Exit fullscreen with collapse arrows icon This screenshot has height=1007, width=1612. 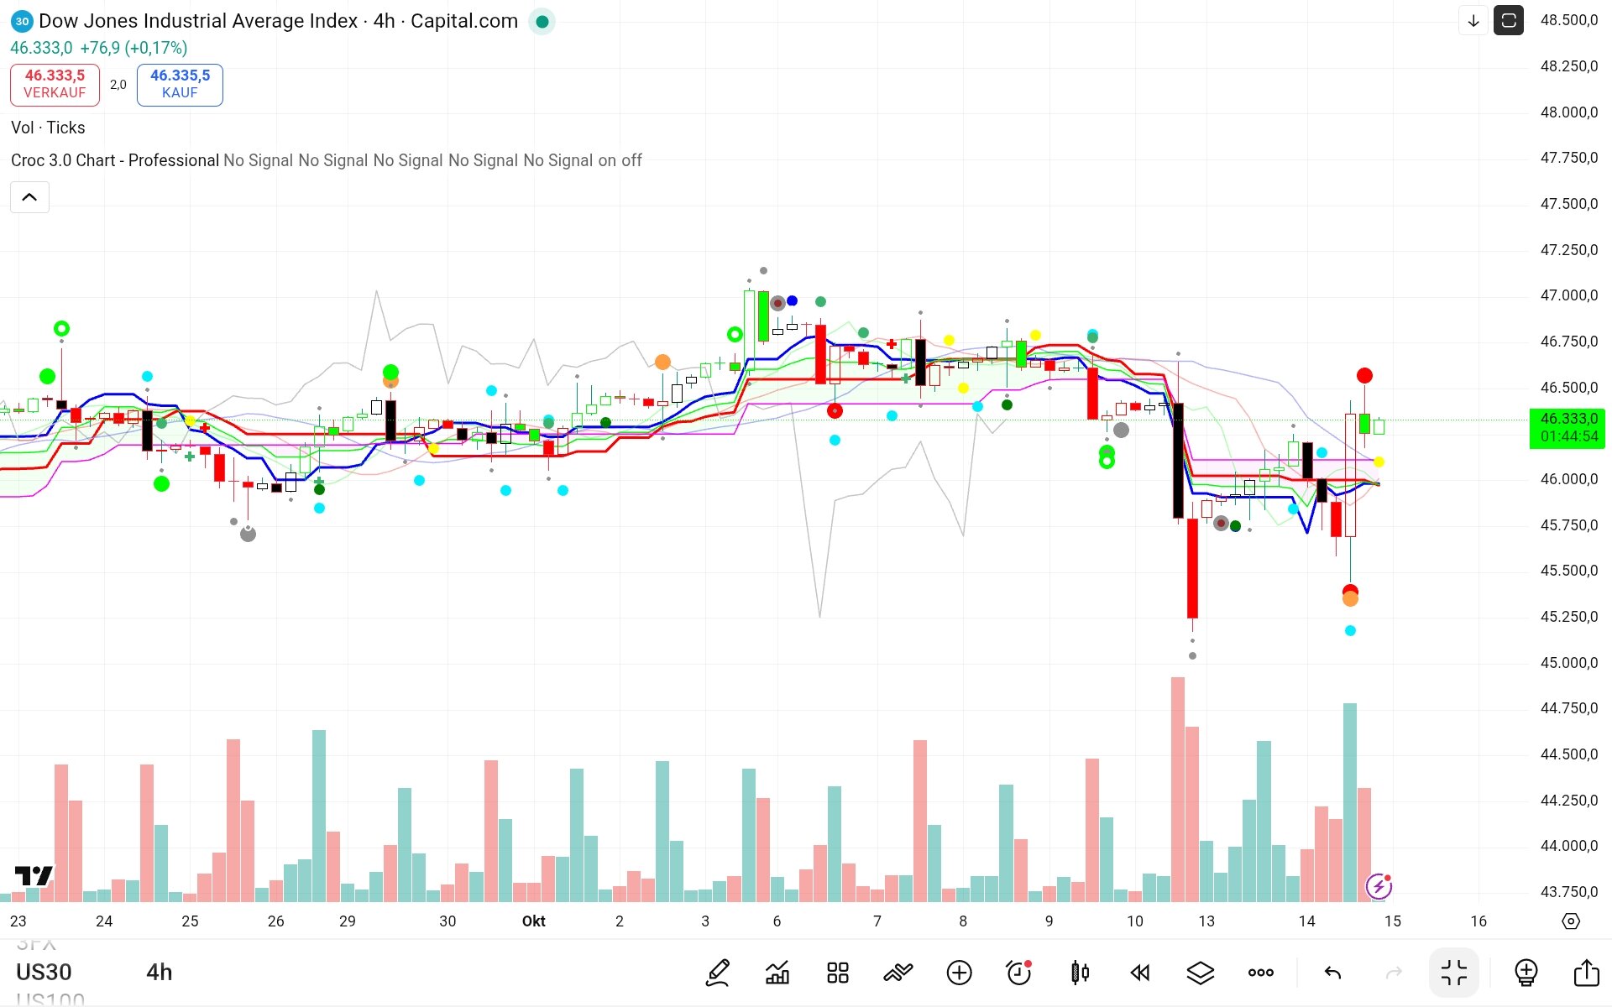pos(1453,973)
